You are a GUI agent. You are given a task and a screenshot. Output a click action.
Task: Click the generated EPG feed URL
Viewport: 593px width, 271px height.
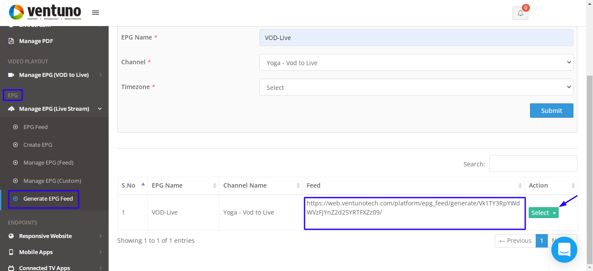click(413, 208)
